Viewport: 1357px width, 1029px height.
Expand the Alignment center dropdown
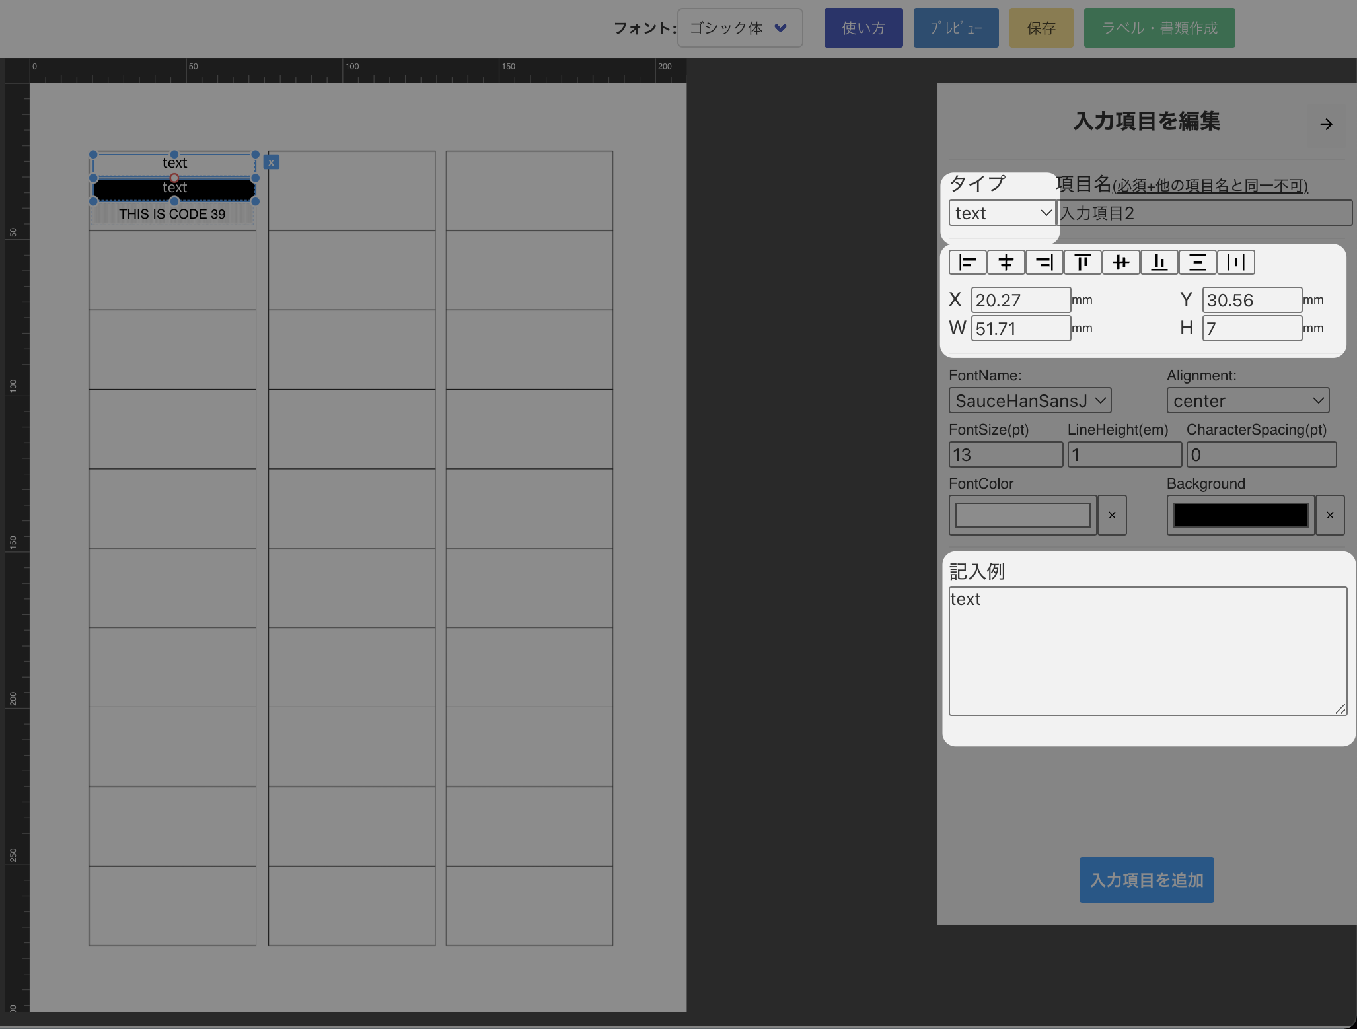point(1247,401)
